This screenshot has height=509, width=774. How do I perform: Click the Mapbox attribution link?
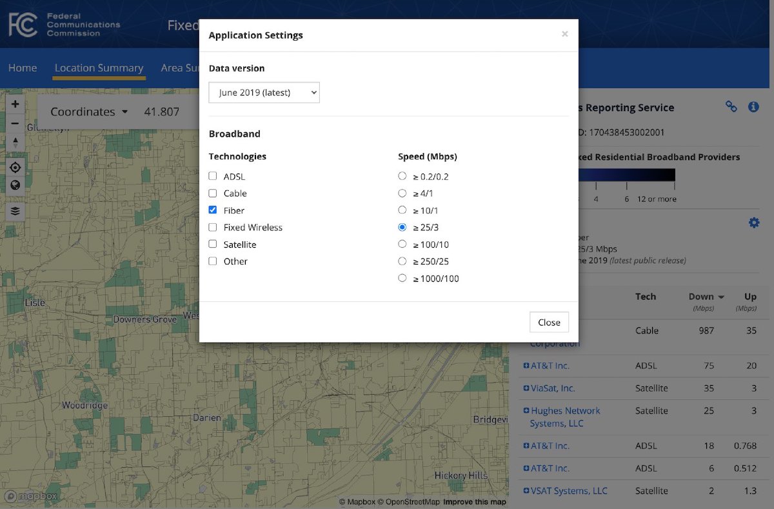(358, 502)
